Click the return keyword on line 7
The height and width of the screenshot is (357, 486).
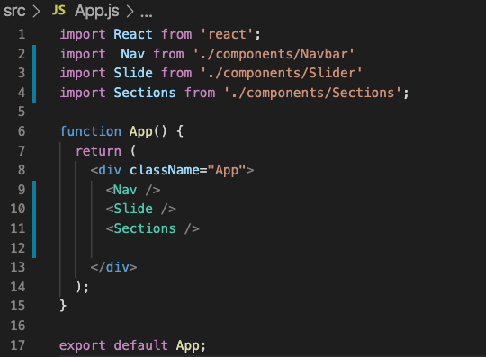pos(99,151)
